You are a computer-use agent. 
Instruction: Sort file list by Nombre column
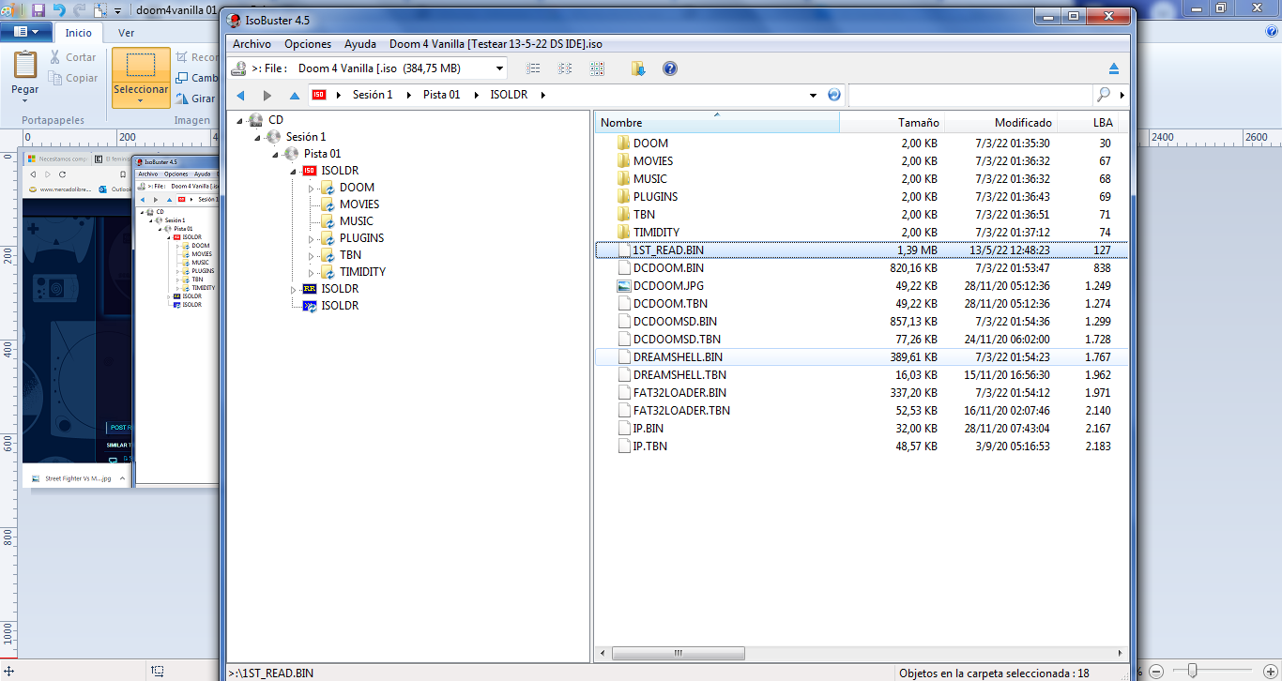point(717,123)
